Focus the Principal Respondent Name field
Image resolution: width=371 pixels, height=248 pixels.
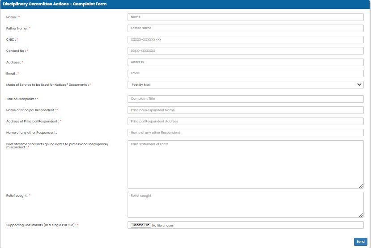pos(245,110)
